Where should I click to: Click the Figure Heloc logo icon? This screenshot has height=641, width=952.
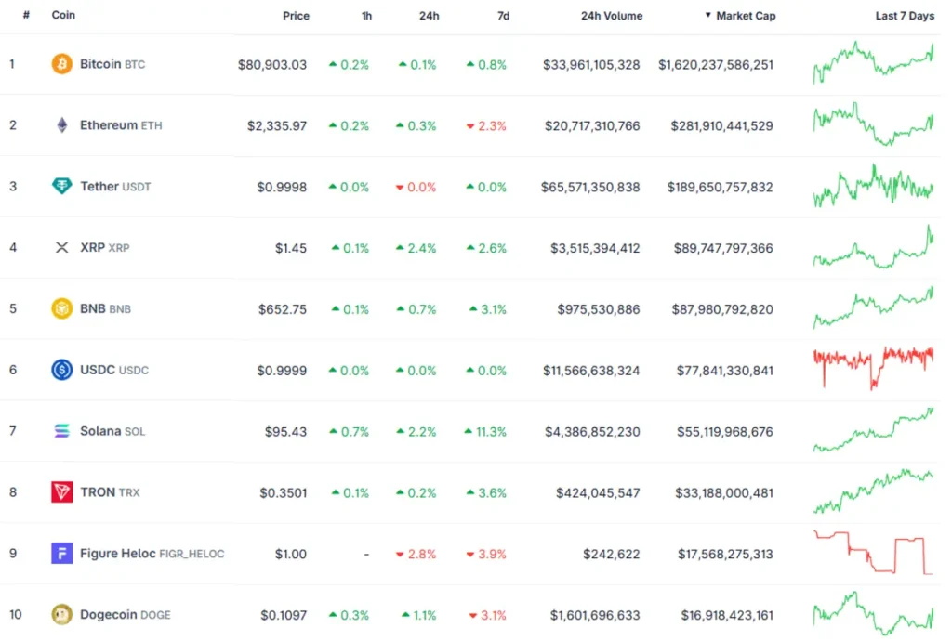point(61,553)
